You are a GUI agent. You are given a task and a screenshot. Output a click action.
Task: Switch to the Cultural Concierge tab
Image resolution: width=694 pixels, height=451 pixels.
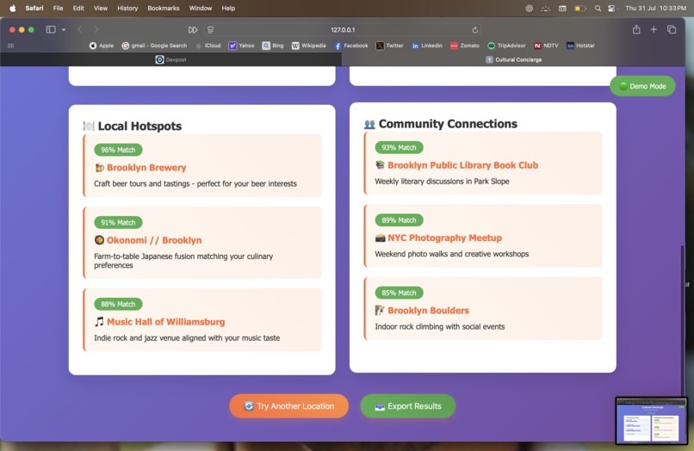point(513,59)
